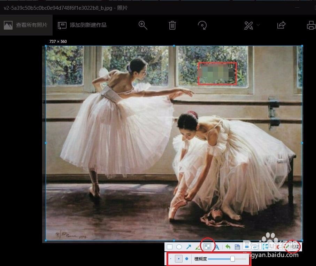Select the text A annotation tool
Image resolution: width=316 pixels, height=266 pixels.
(217, 247)
